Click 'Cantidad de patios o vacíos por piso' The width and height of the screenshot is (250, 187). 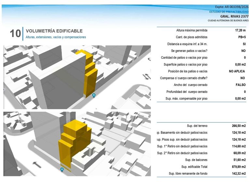coord(184,58)
